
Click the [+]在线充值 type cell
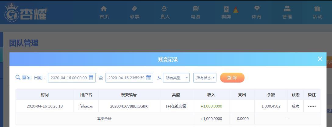(176, 106)
